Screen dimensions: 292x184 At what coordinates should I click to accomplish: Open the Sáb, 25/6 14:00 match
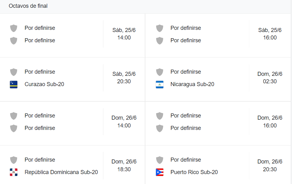73,35
